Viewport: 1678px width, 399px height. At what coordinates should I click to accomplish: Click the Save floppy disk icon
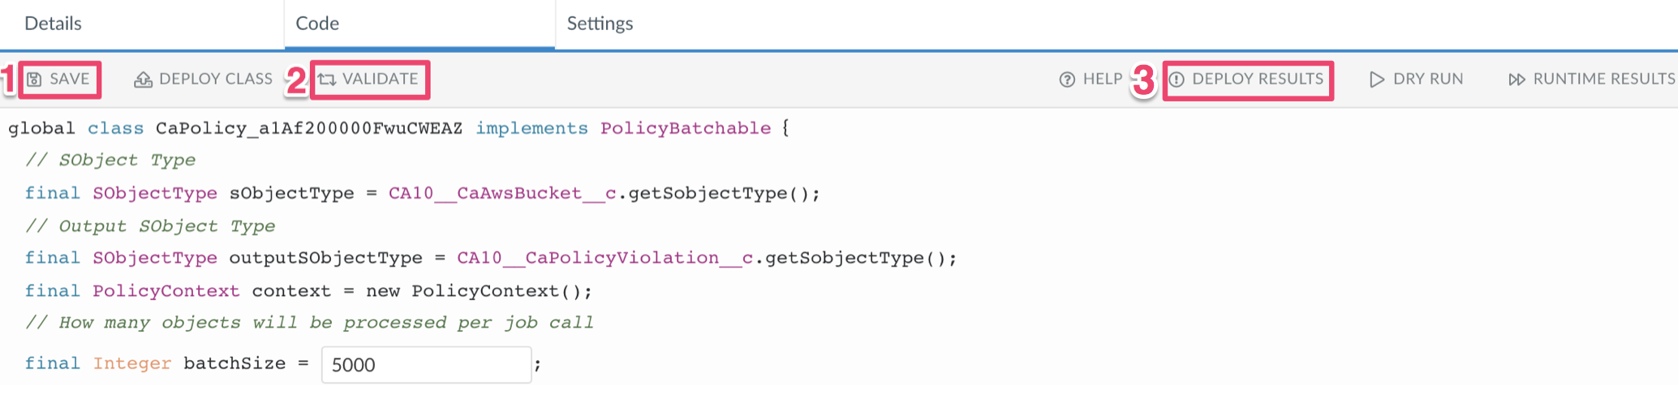point(34,79)
